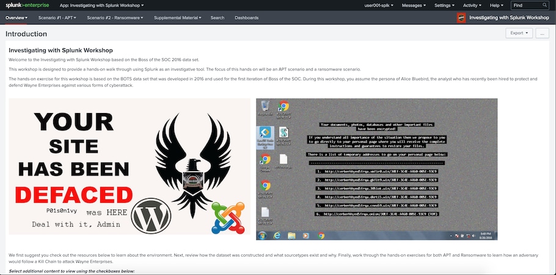Open Supplemental Material menu

[177, 18]
